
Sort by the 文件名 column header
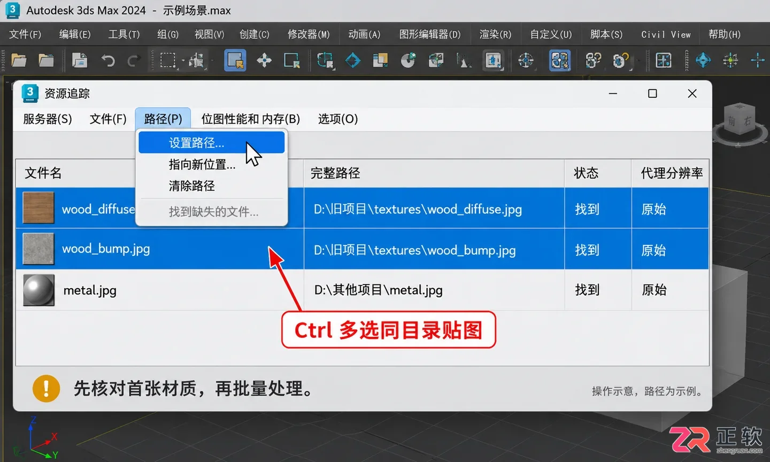pos(43,173)
